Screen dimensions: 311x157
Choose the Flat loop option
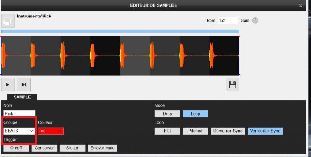click(x=167, y=131)
